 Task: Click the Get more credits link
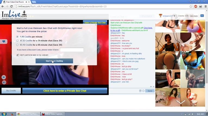pyautogui.click(x=194, y=16)
